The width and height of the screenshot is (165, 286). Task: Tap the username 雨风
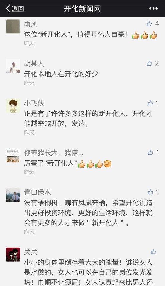pyautogui.click(x=31, y=24)
